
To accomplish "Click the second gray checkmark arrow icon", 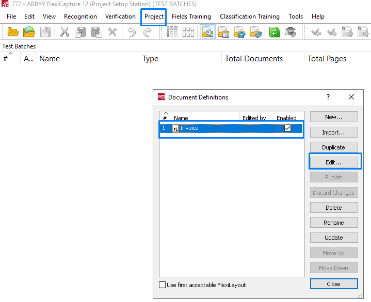I will coord(332,32).
